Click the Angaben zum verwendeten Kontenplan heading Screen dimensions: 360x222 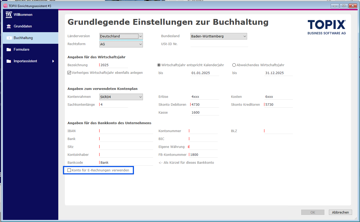click(x=102, y=89)
